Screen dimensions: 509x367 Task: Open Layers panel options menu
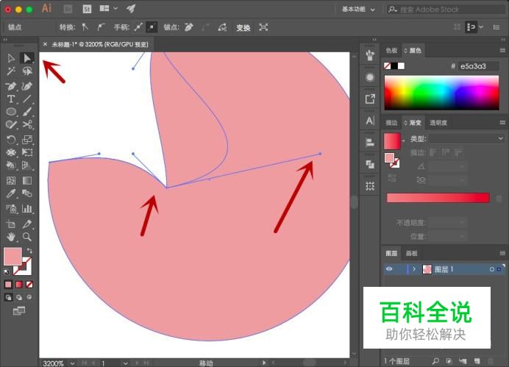(502, 253)
